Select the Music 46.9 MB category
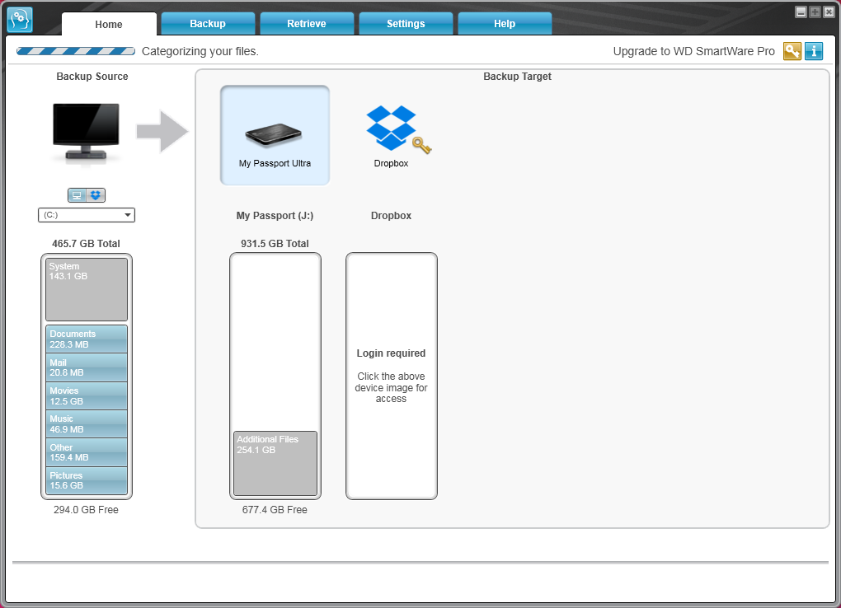841x608 pixels. [x=87, y=423]
